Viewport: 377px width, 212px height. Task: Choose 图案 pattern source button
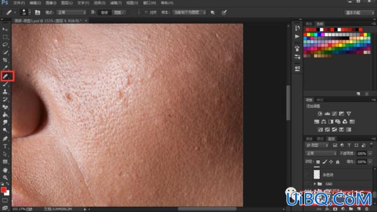(x=119, y=12)
